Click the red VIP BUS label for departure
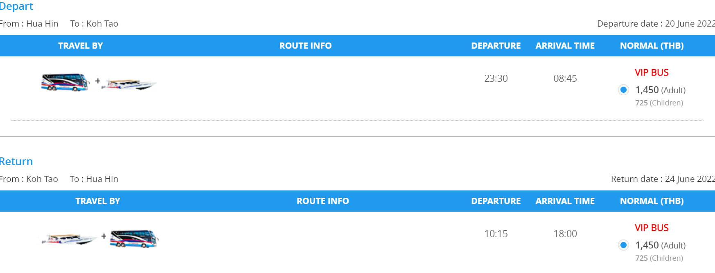This screenshot has height=273, width=715. (x=652, y=73)
